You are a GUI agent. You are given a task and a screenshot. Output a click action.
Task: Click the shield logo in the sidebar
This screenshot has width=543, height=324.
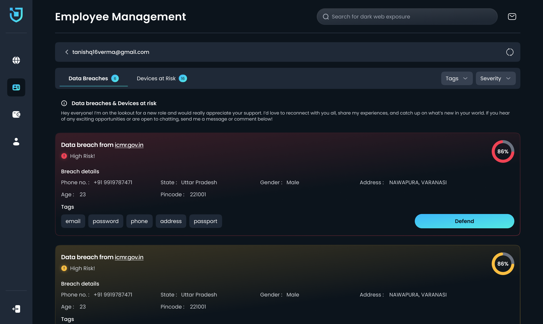pyautogui.click(x=16, y=15)
